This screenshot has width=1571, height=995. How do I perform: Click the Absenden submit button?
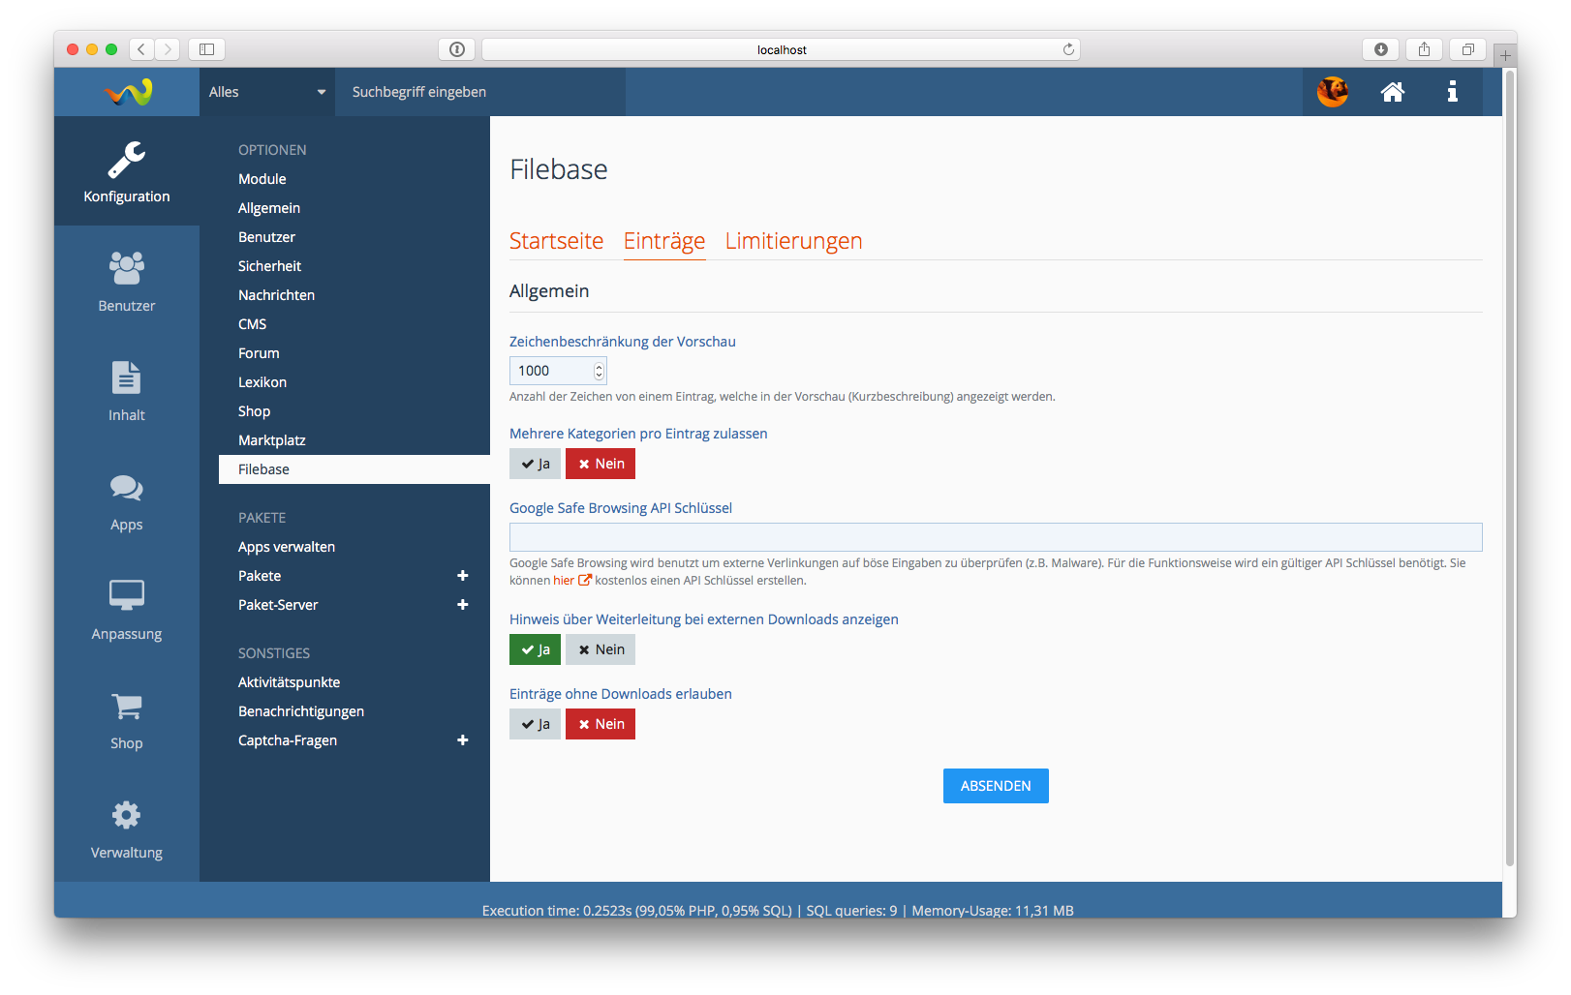(x=995, y=786)
